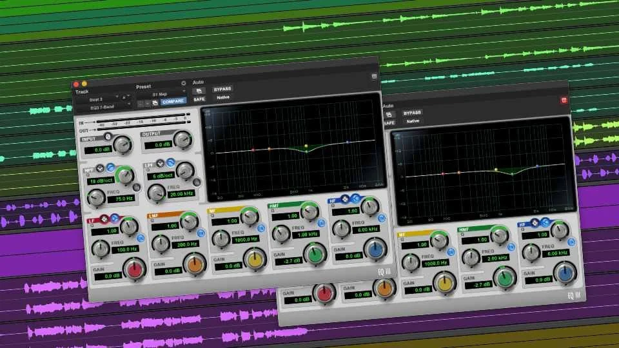Toggle MF band IN button in front window
619x348 pixels.
pos(261,228)
